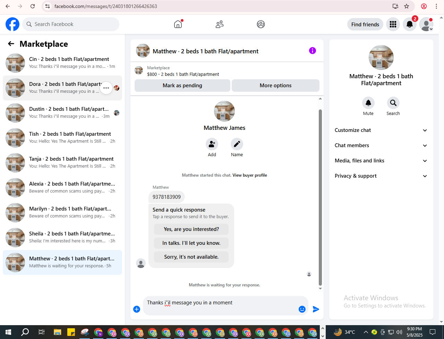Viewport: 444px width, 339px height.
Task: Open the Friends icon in top navigation
Action: tap(220, 24)
